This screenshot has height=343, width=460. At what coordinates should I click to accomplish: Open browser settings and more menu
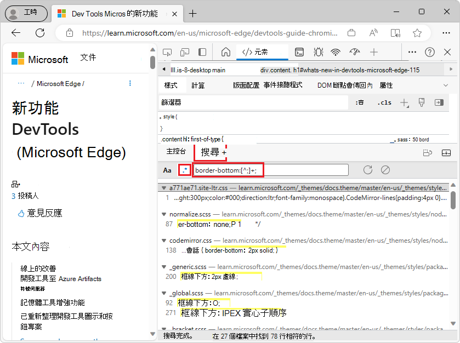coord(446,33)
